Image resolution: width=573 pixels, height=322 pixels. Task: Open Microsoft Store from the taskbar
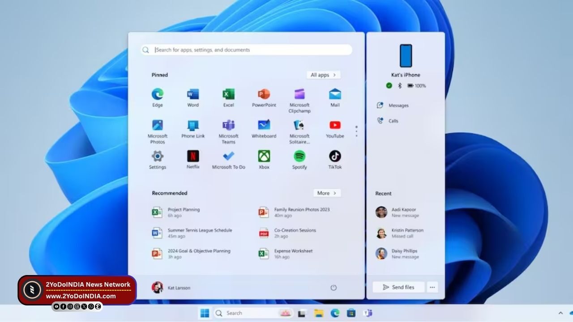pyautogui.click(x=351, y=313)
